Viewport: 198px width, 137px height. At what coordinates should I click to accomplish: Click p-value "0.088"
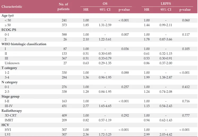click(125, 73)
